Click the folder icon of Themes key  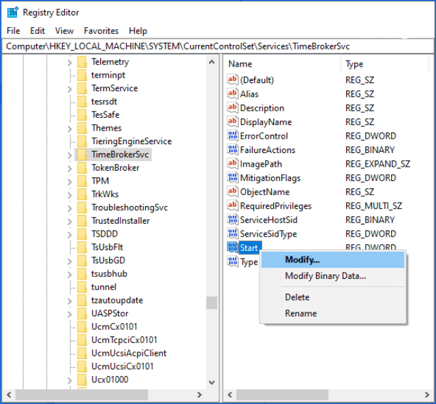tap(82, 128)
